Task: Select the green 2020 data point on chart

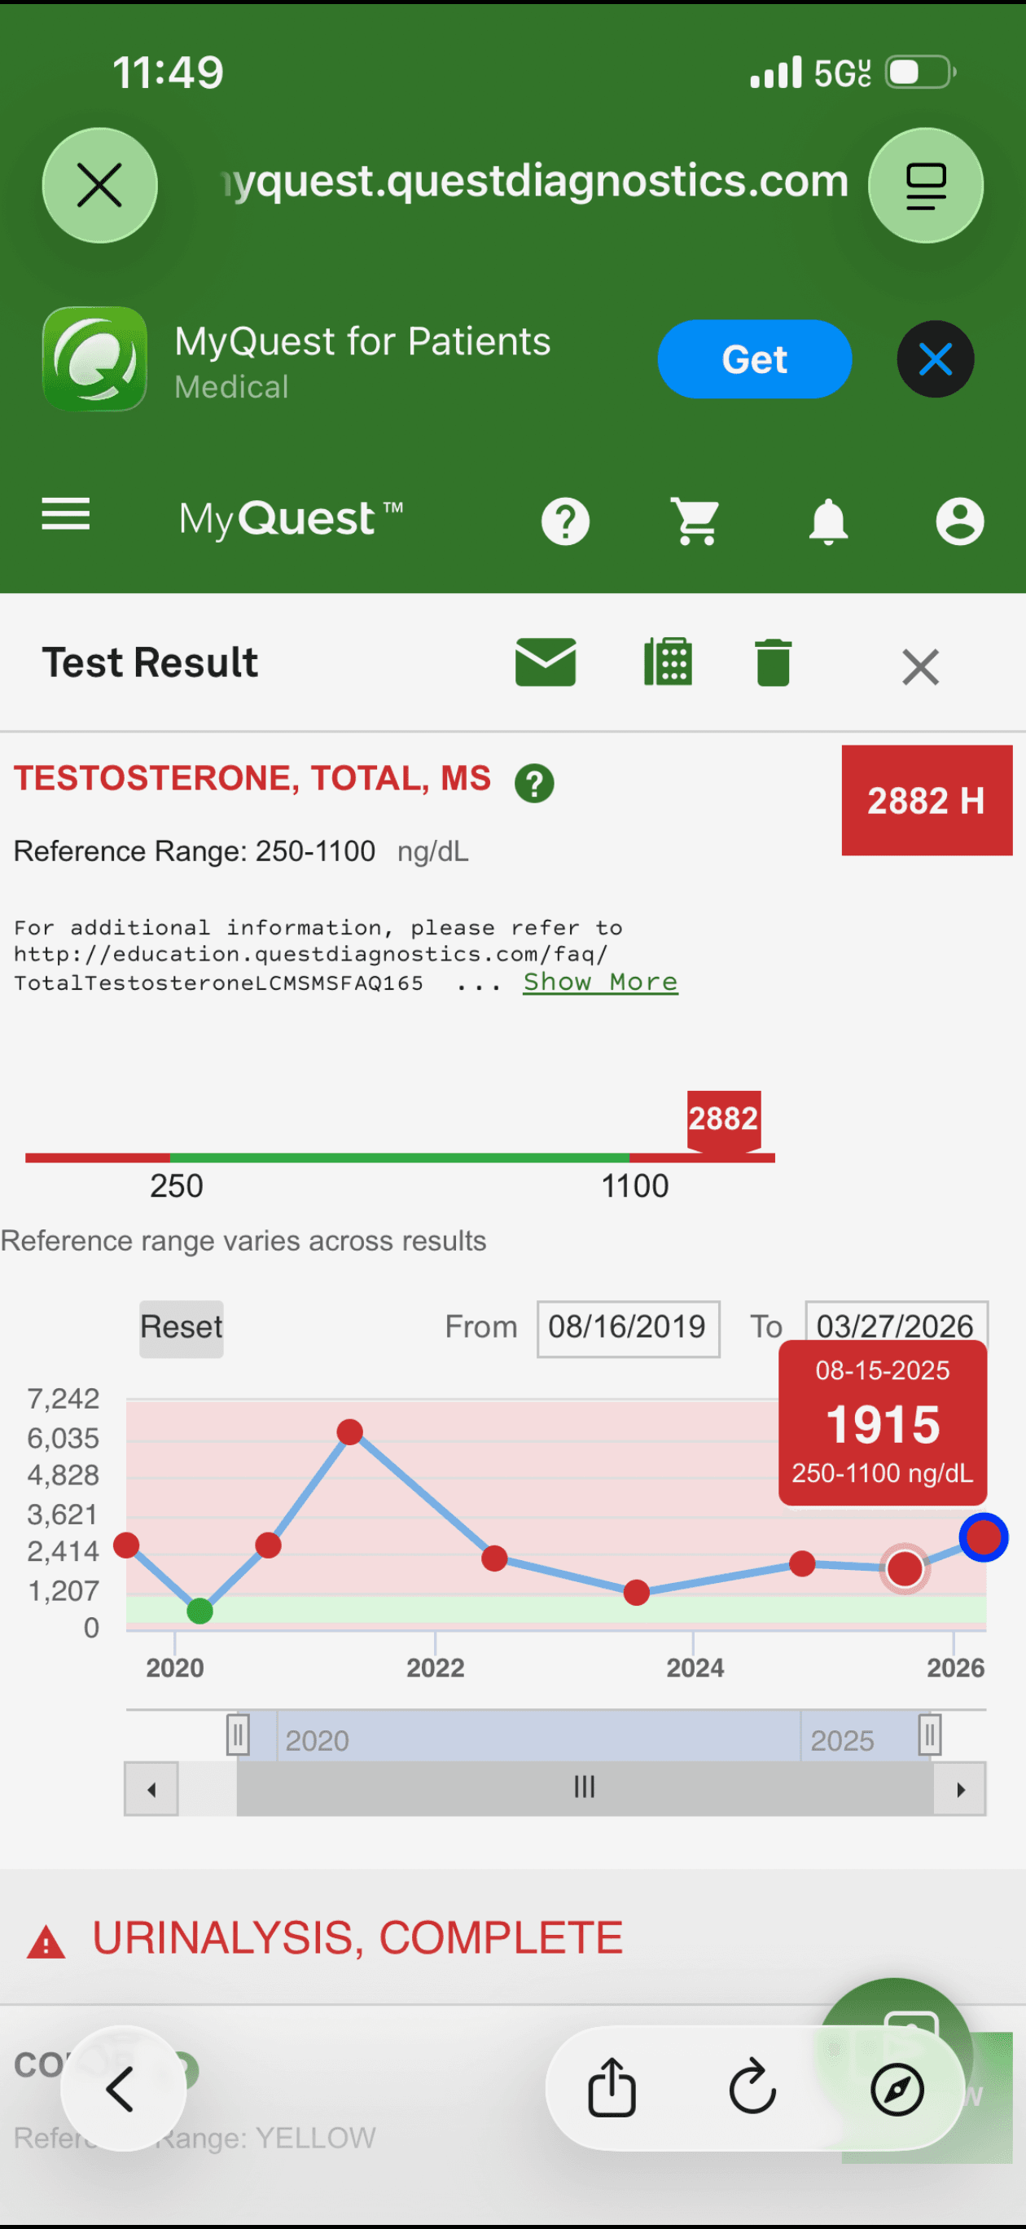Action: (199, 1611)
